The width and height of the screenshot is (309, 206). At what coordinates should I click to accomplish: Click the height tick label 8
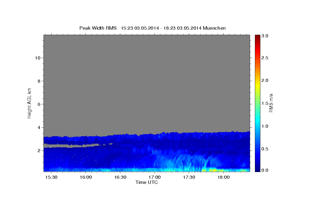(39, 81)
